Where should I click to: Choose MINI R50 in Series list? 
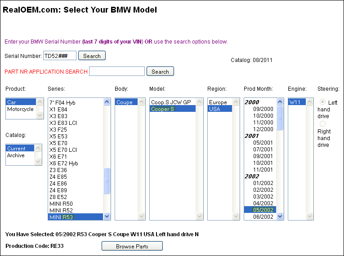tap(61, 204)
